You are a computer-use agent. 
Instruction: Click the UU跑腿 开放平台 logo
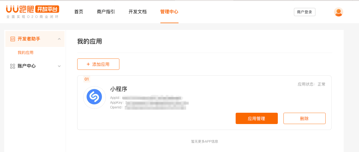point(33,12)
